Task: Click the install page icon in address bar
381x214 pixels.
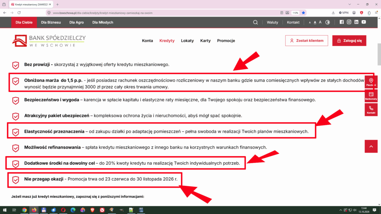Action: 288,13
